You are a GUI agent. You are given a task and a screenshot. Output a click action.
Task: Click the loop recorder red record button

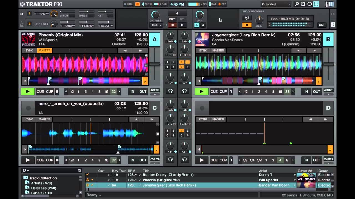[172, 25]
